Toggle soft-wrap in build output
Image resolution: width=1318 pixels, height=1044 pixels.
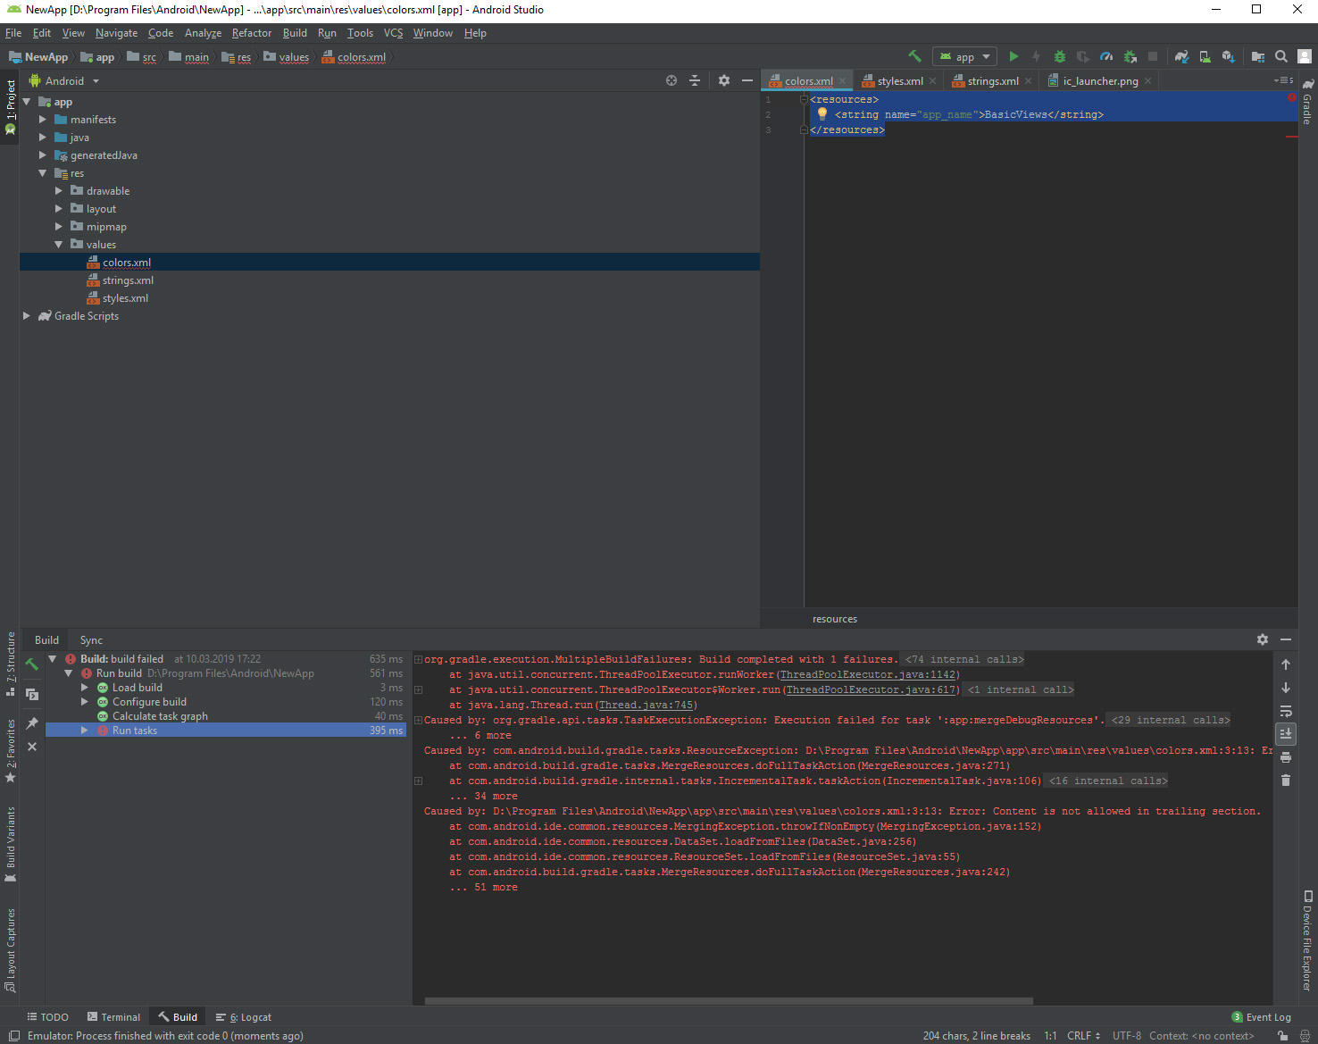(x=1286, y=711)
